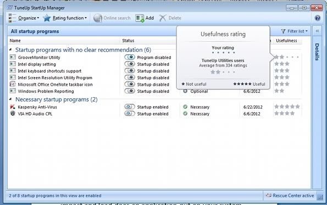Select the Kaspersky Anti-Virus red icon

pos(13,107)
